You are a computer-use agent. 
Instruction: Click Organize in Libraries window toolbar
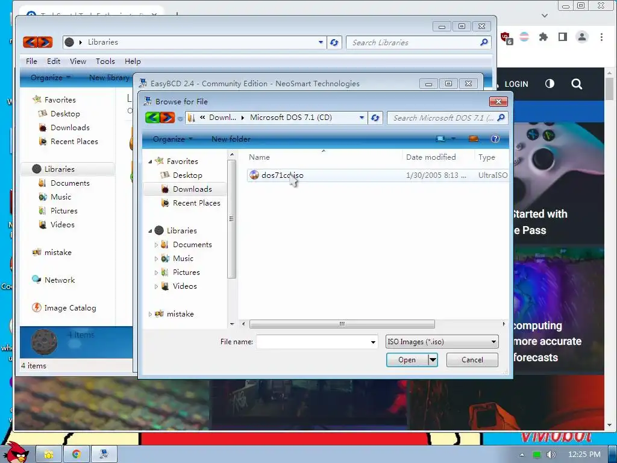click(x=51, y=78)
